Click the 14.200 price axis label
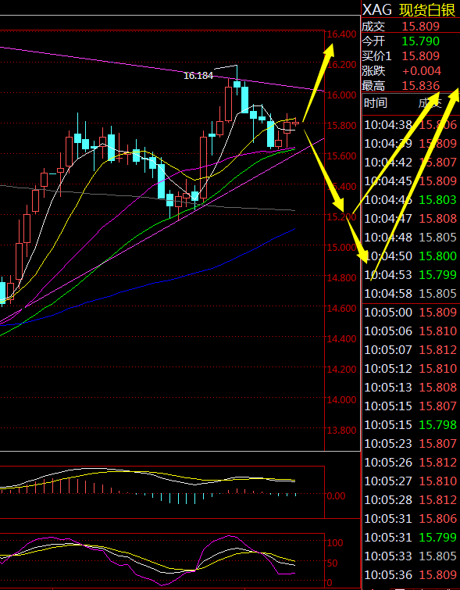 click(x=341, y=369)
